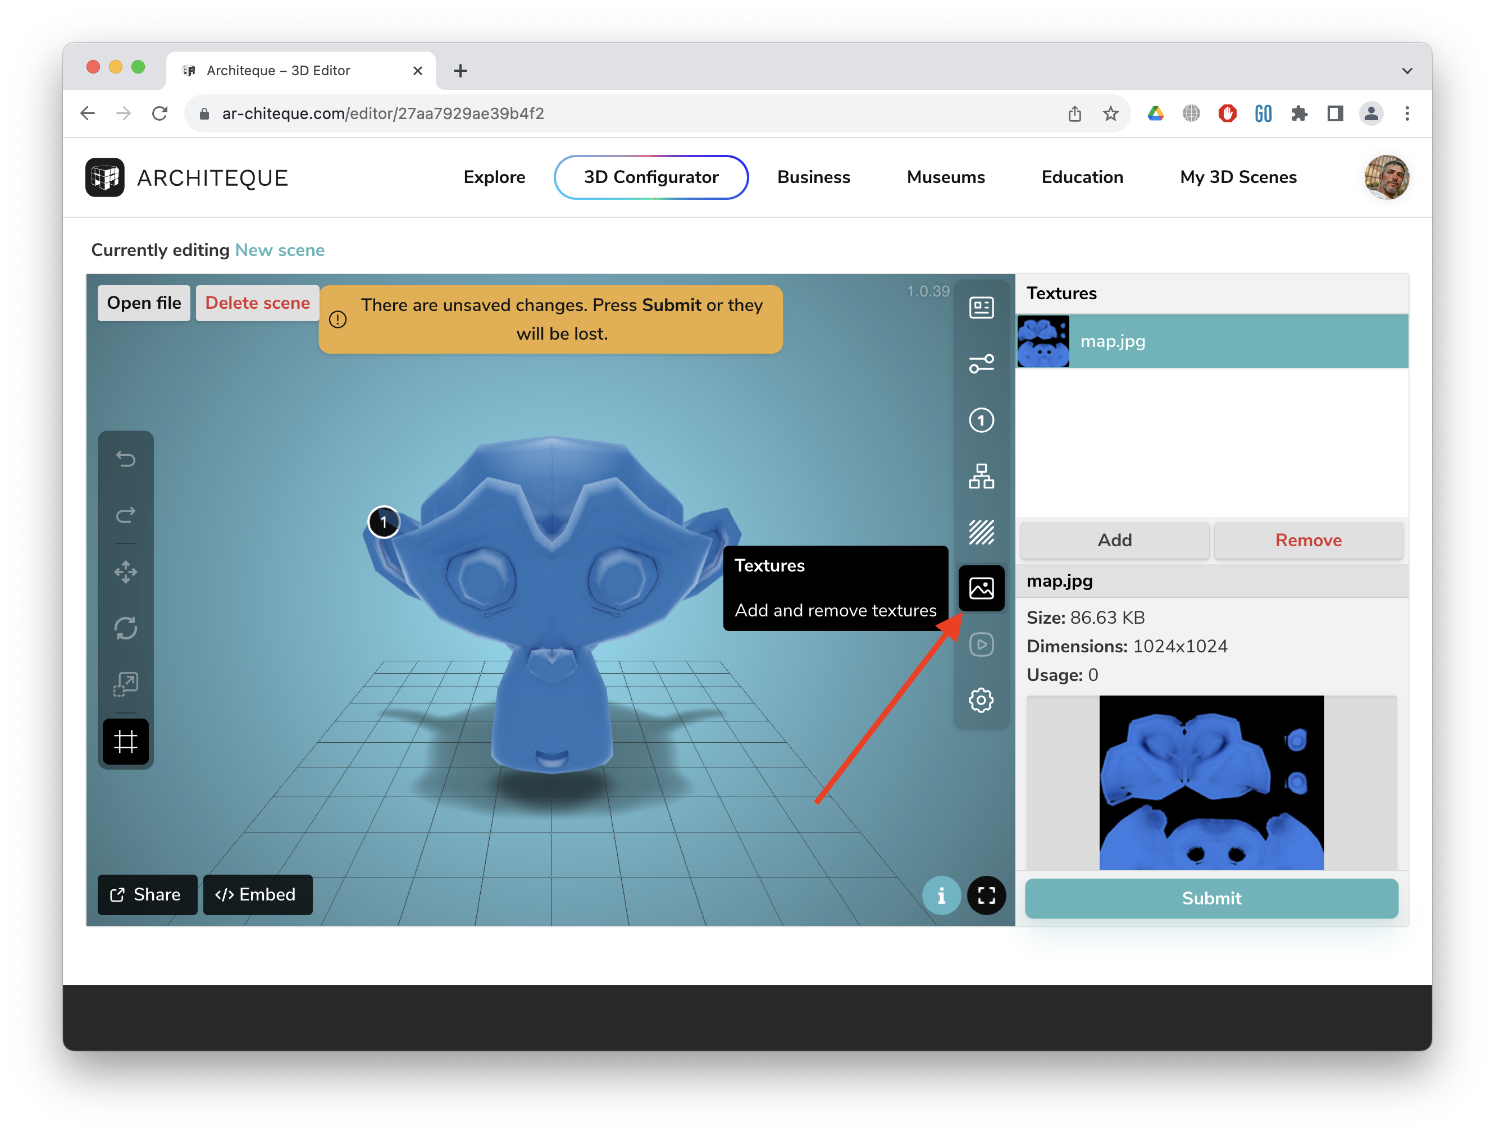Open the scene hierarchy panel icon
The height and width of the screenshot is (1134, 1495).
point(981,476)
